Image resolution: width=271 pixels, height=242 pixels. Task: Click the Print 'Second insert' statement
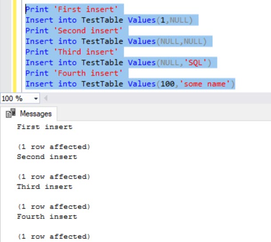pos(76,31)
